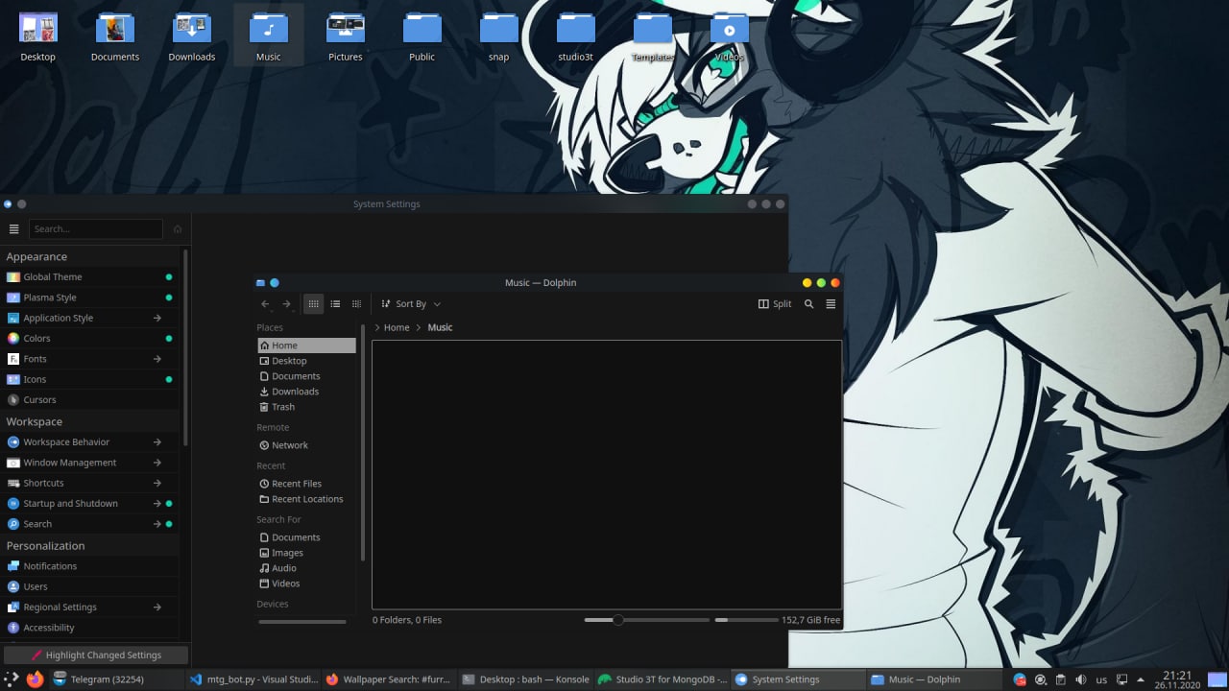Click Highlight Changed Settings button
The height and width of the screenshot is (691, 1229).
(x=95, y=655)
